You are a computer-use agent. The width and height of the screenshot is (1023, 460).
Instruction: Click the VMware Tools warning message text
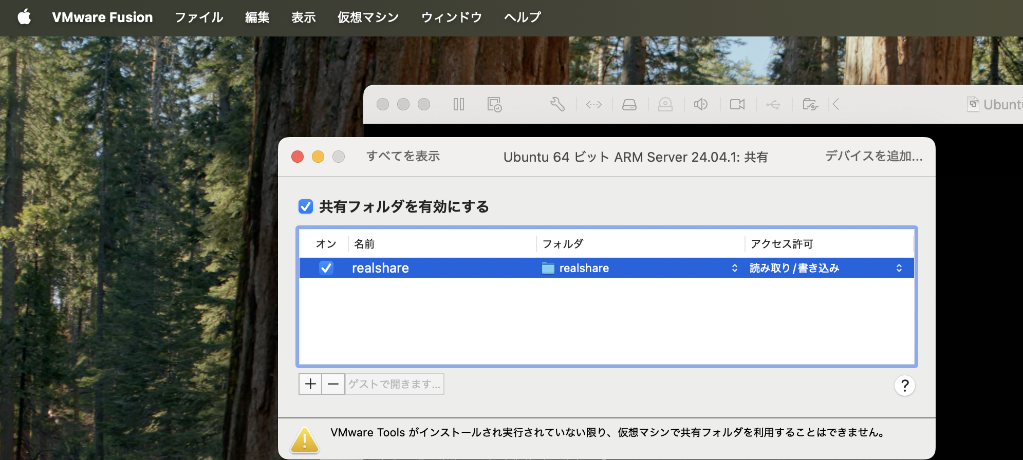coord(609,432)
